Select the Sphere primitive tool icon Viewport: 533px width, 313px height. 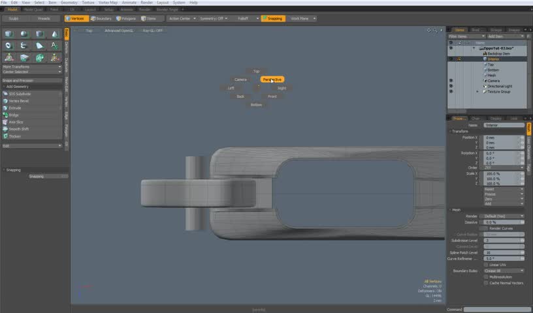[24, 34]
